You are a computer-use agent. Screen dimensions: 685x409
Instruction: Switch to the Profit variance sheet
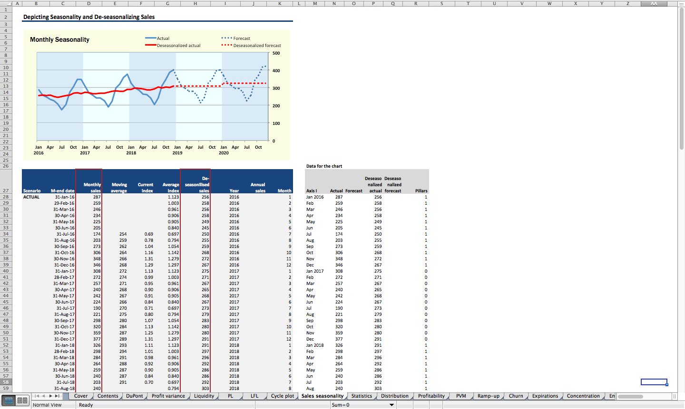coord(168,396)
